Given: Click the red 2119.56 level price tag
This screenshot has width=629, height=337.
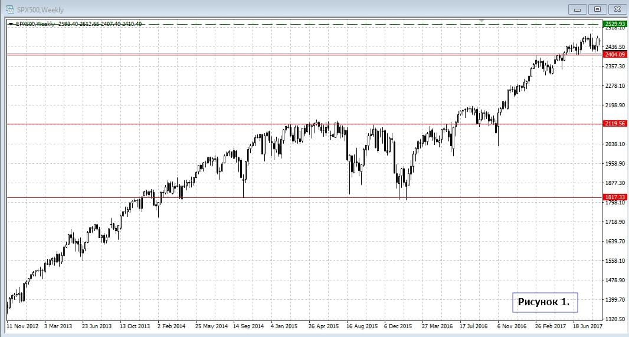Looking at the screenshot, I should [614, 124].
